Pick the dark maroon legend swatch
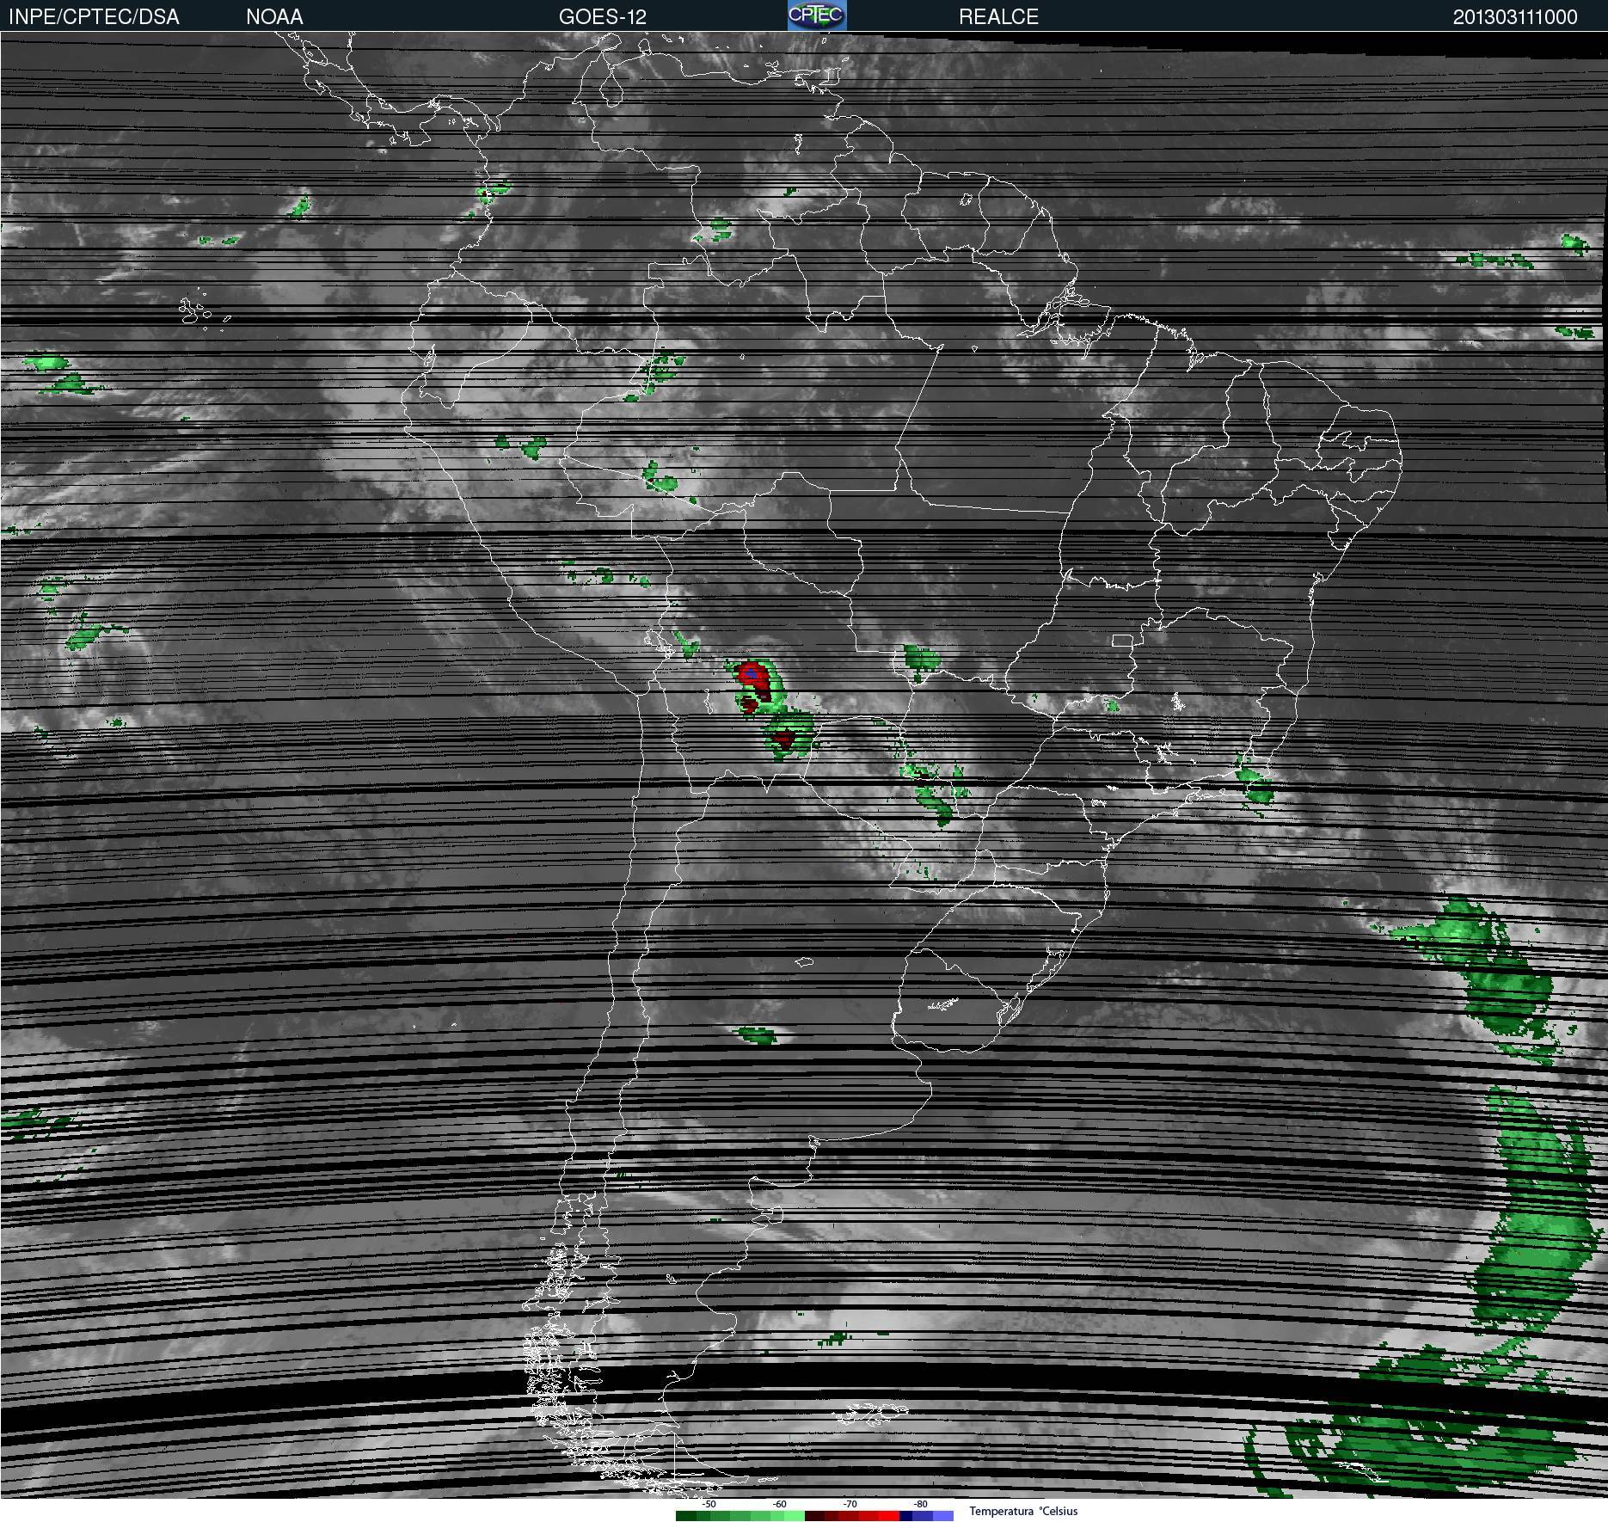The width and height of the screenshot is (1608, 1522). [814, 1516]
